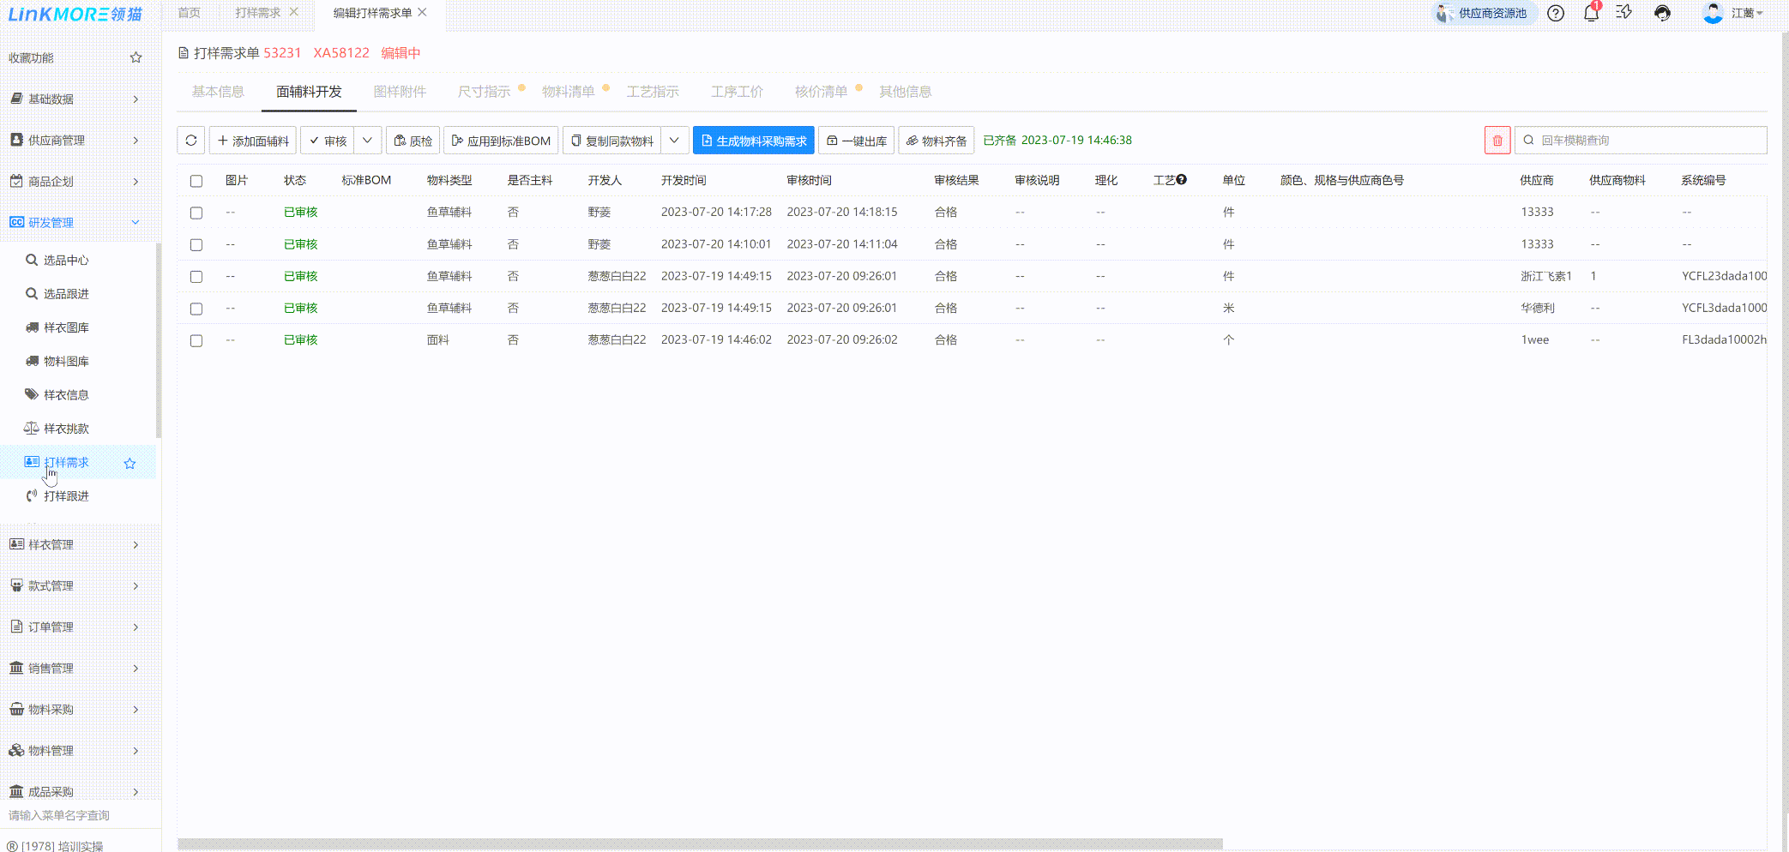Open the dropdown arrow next to 复制同款物料

point(674,141)
